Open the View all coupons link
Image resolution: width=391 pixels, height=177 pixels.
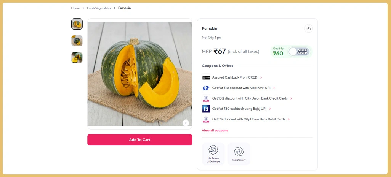point(215,130)
